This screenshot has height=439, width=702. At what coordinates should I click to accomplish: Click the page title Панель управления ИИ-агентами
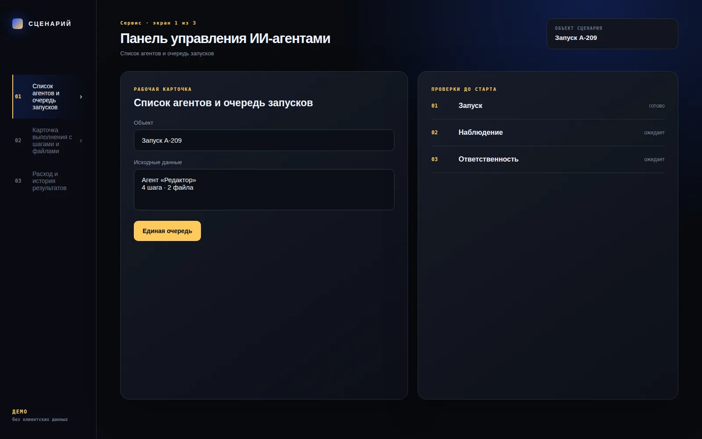225,39
